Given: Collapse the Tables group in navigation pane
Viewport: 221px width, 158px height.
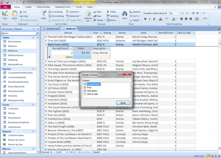Looking at the screenshot, I should [x=33, y=38].
